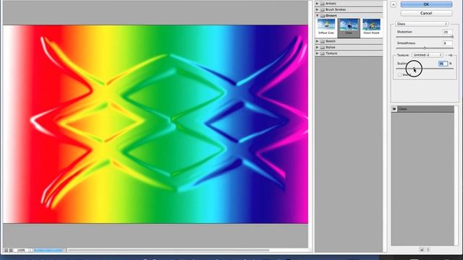Image resolution: width=463 pixels, height=260 pixels.
Task: Expand the Texture filter category
Action: coord(318,53)
